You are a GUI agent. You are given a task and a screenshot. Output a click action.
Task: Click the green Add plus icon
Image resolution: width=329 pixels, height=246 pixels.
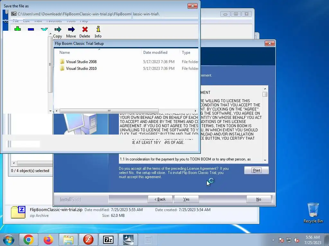[x=17, y=29]
